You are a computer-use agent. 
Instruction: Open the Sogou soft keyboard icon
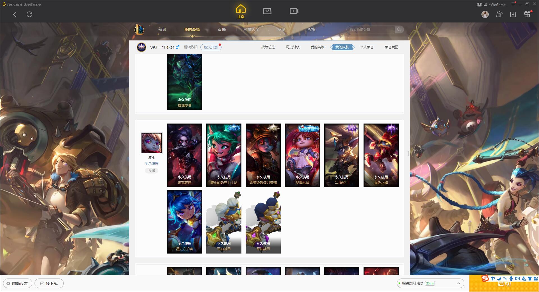[x=517, y=279]
